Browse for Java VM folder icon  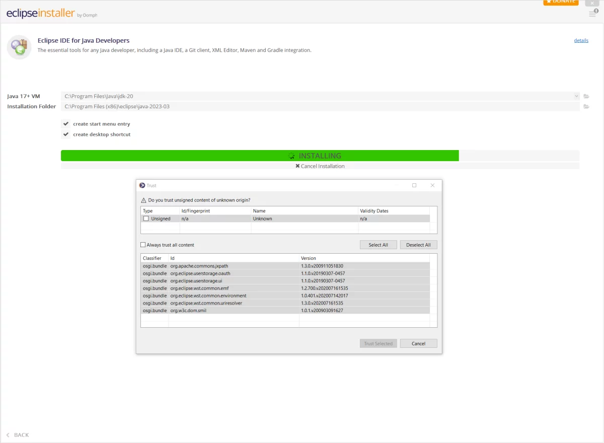pos(586,96)
